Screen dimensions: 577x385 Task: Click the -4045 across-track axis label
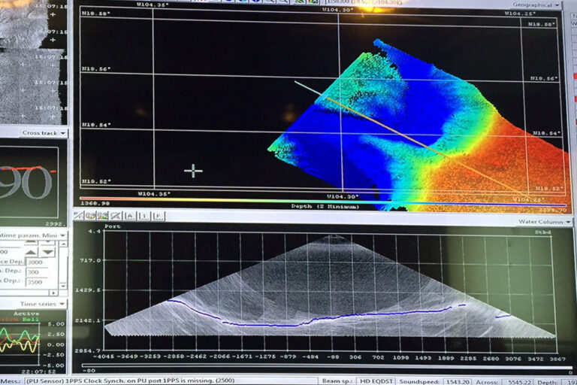click(x=104, y=356)
